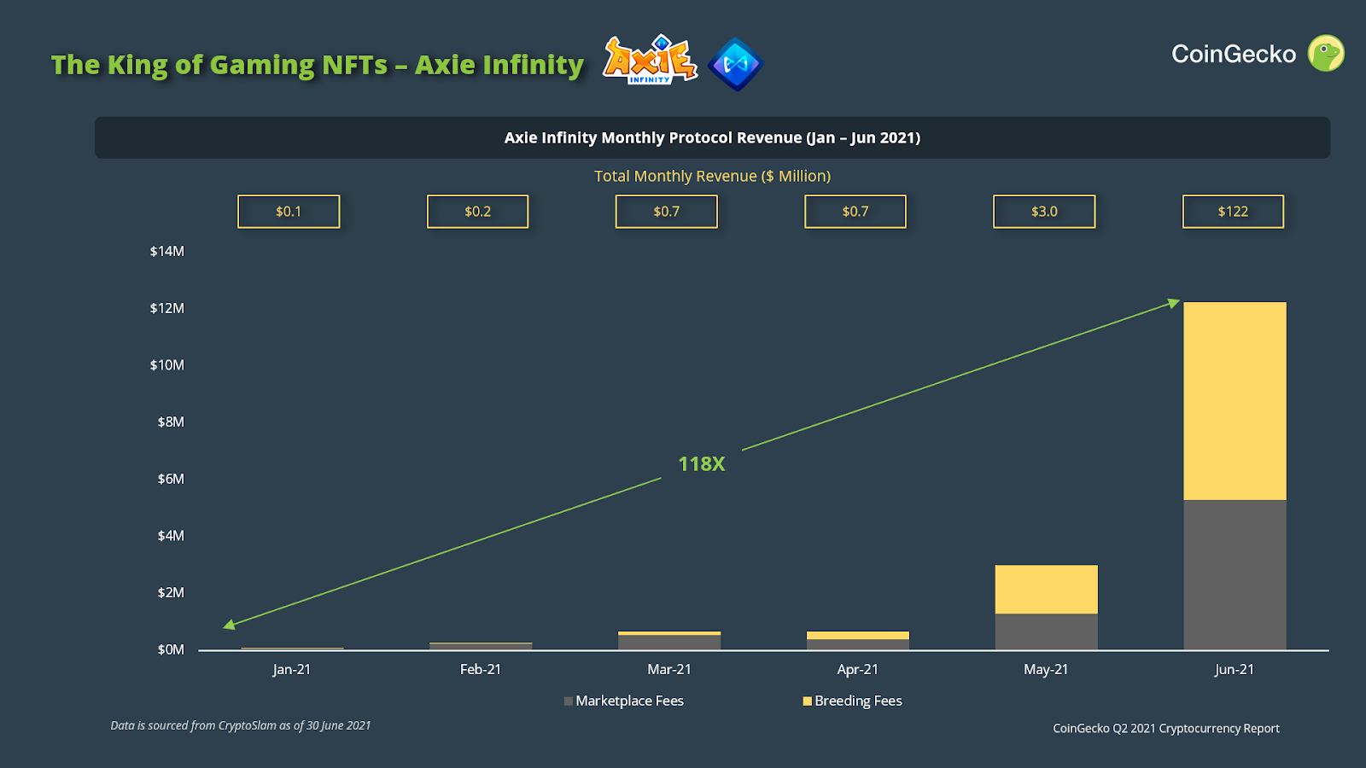1366x768 pixels.
Task: Click the Marketplace Fees legend label
Action: point(630,701)
